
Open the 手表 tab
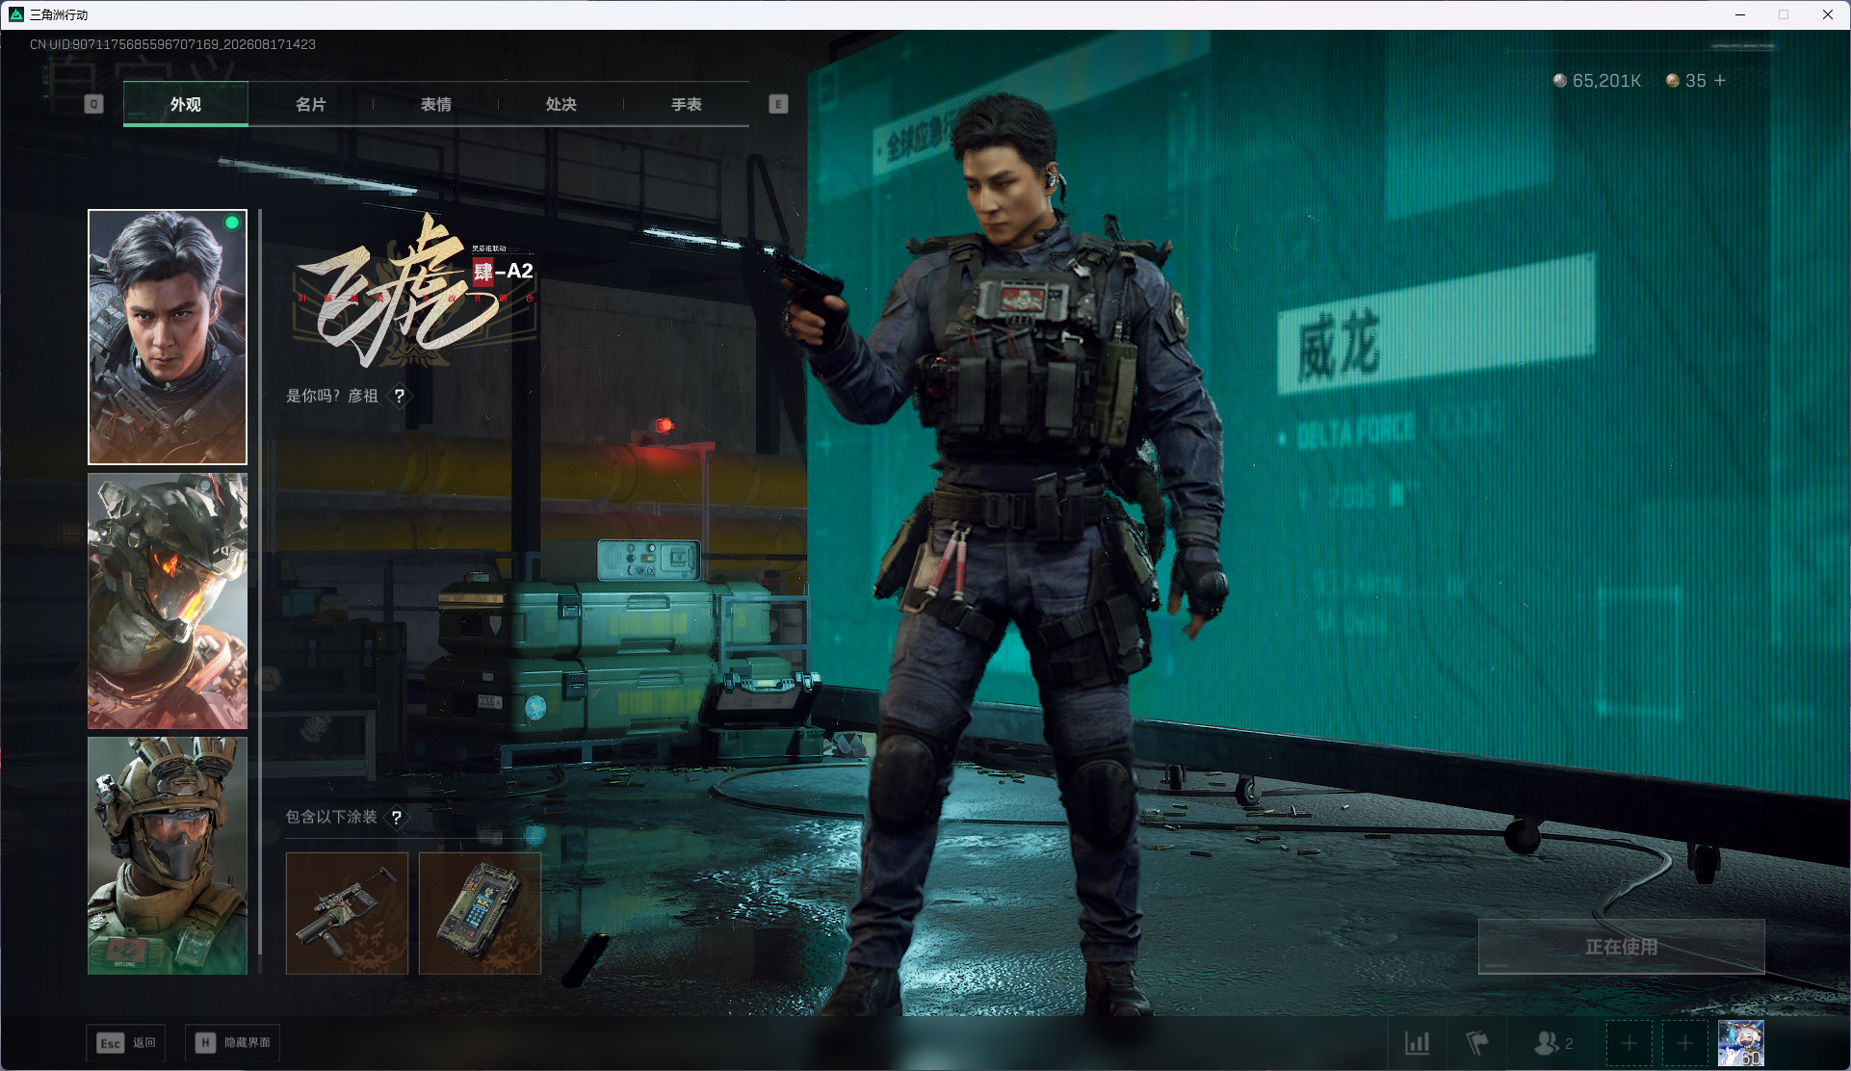[x=686, y=104]
